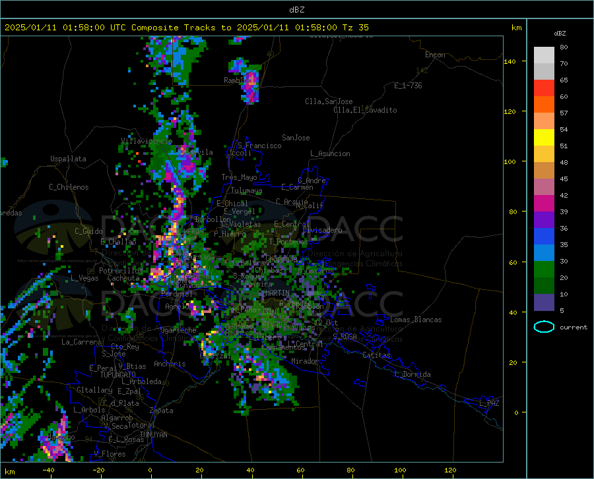Click the 60 dBZ red color swatch
Image resolution: width=594 pixels, height=479 pixels.
pos(544,88)
